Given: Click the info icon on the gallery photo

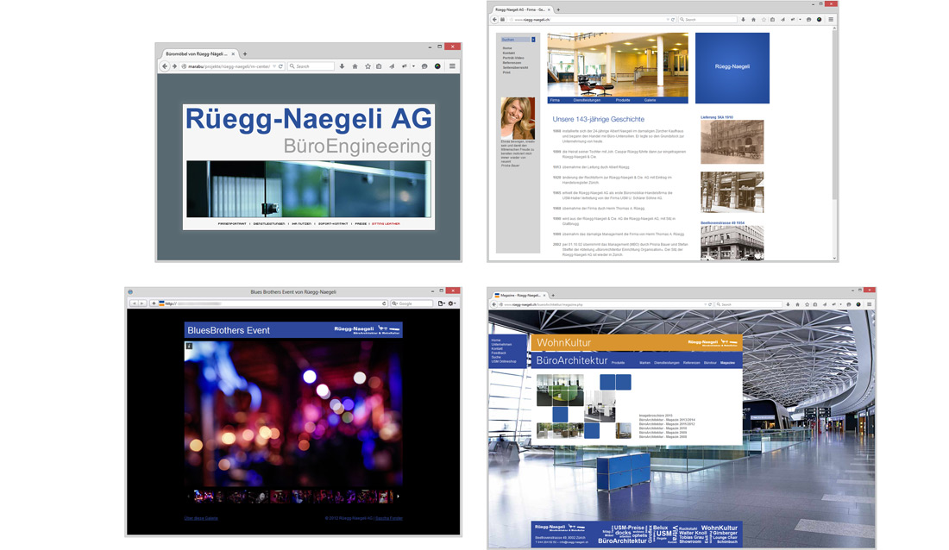Looking at the screenshot, I should 189,346.
